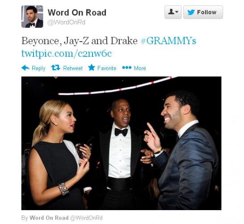Click @WordOnRd in the photo credit
The image size is (244, 224).
[86, 218]
